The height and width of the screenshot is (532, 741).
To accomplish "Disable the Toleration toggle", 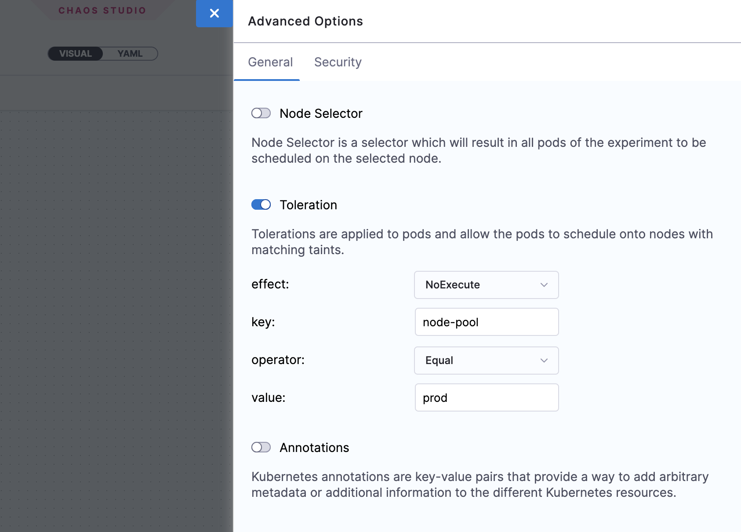I will pos(261,205).
